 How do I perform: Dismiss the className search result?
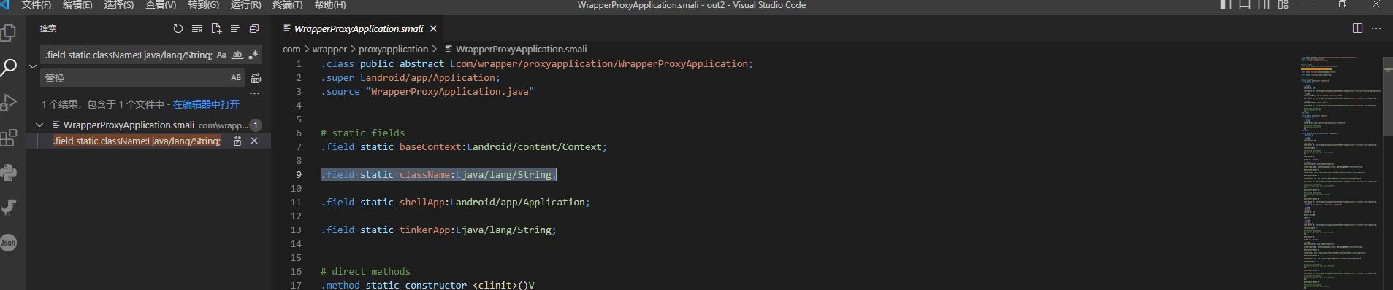click(x=254, y=141)
